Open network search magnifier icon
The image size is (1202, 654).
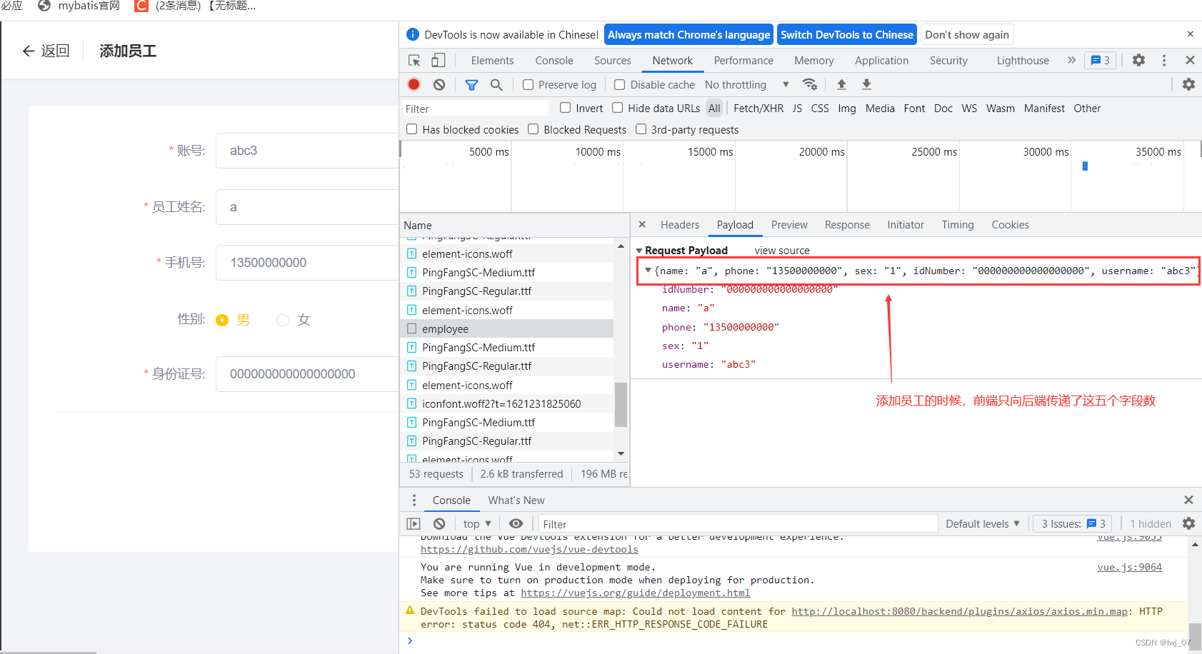[x=496, y=84]
